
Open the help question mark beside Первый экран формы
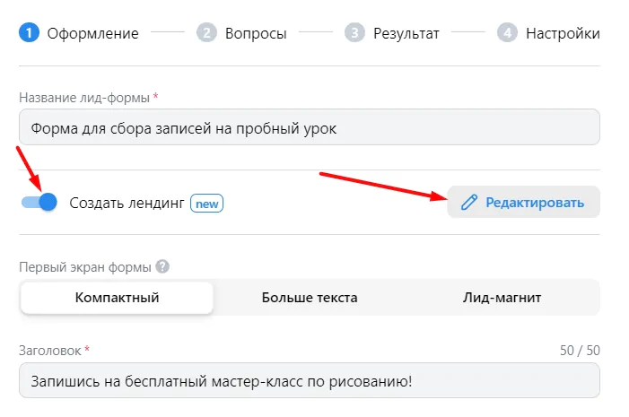[x=162, y=266]
